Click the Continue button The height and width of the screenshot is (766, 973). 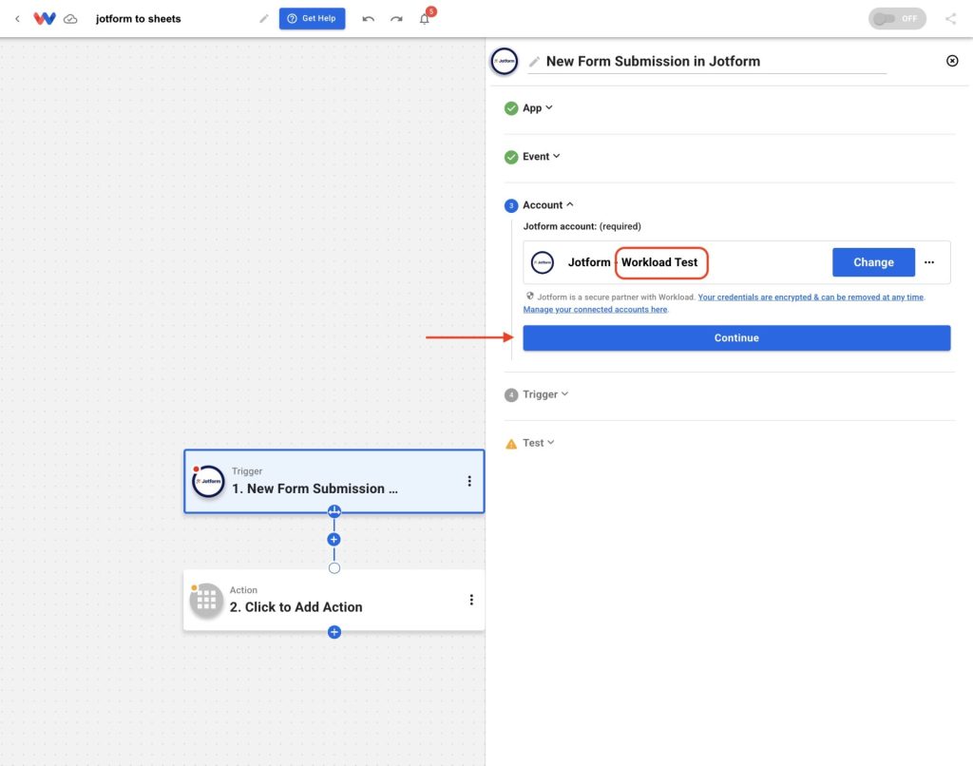pos(736,337)
